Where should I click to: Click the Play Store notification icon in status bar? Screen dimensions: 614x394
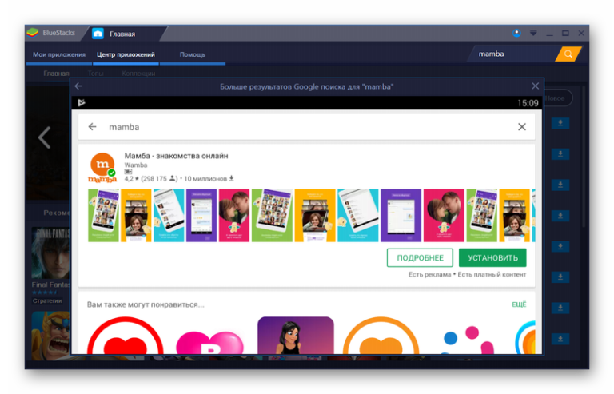[x=82, y=103]
